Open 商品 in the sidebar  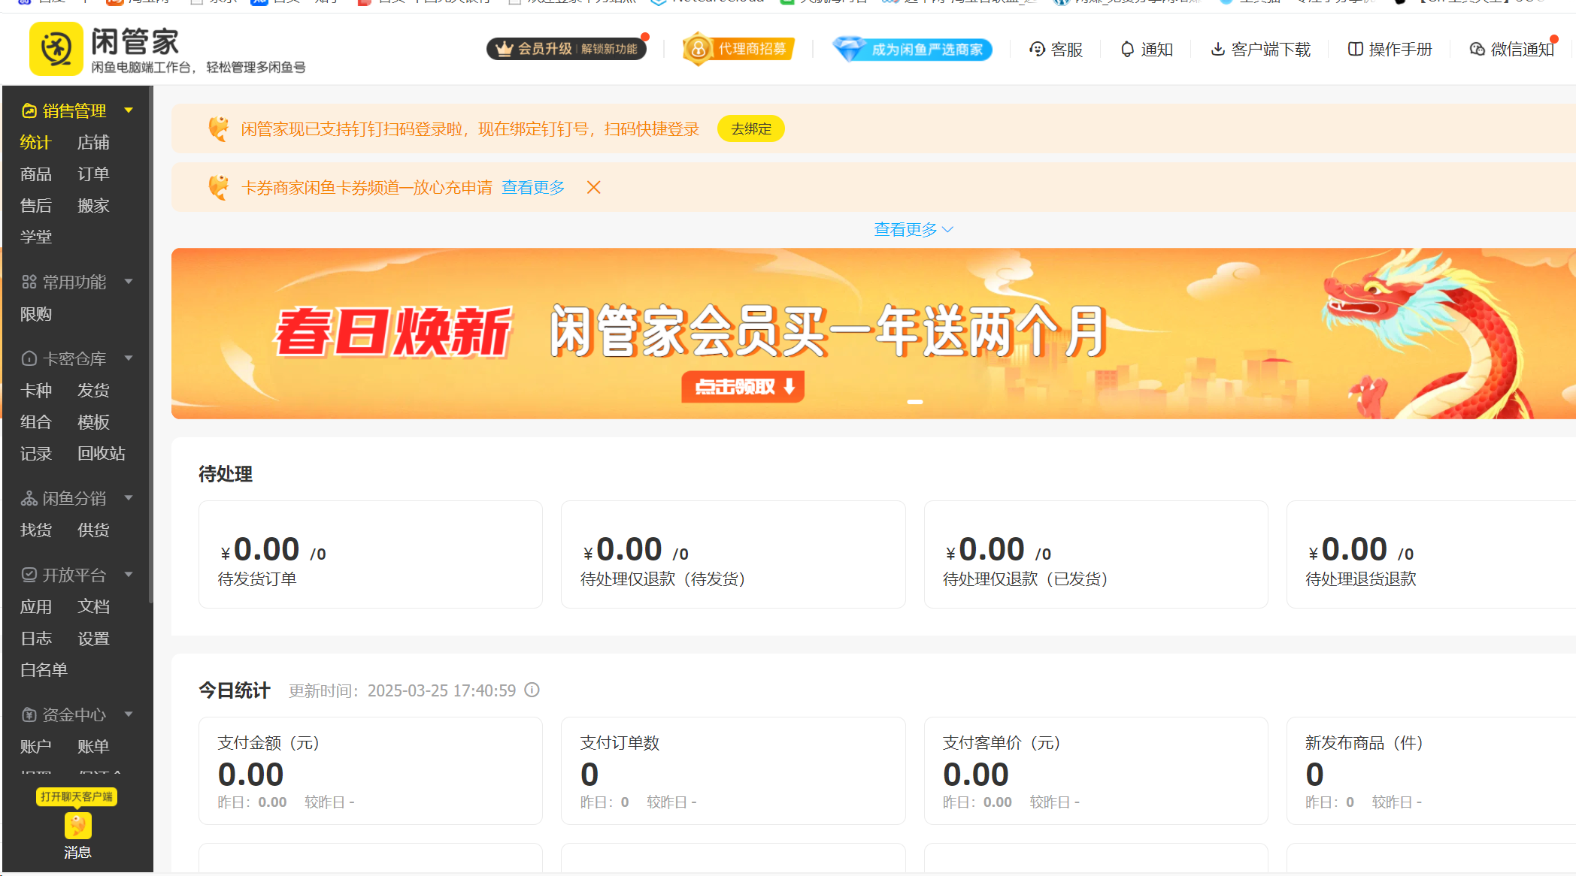(36, 174)
